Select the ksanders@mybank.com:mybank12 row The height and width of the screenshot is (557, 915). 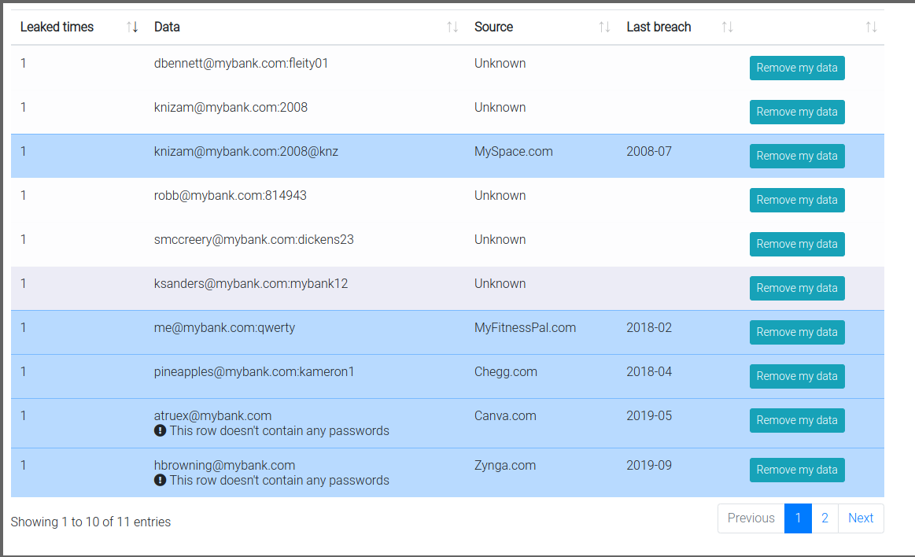pyautogui.click(x=251, y=284)
